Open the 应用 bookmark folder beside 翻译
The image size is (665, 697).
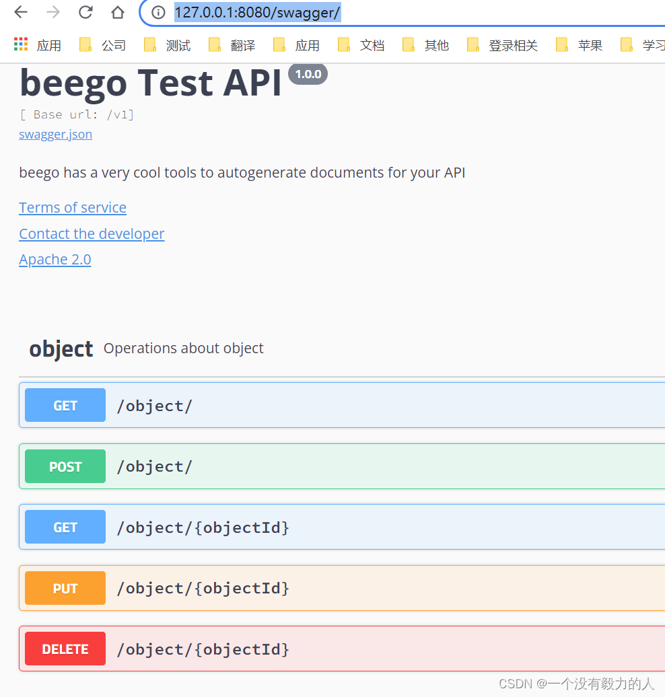pyautogui.click(x=296, y=45)
